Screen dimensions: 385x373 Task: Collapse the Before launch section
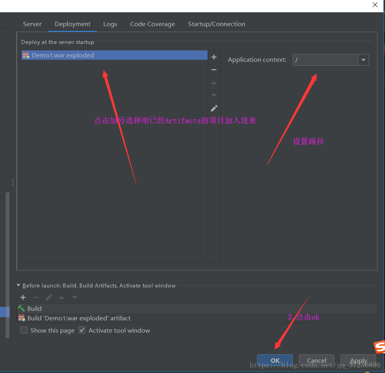click(18, 285)
